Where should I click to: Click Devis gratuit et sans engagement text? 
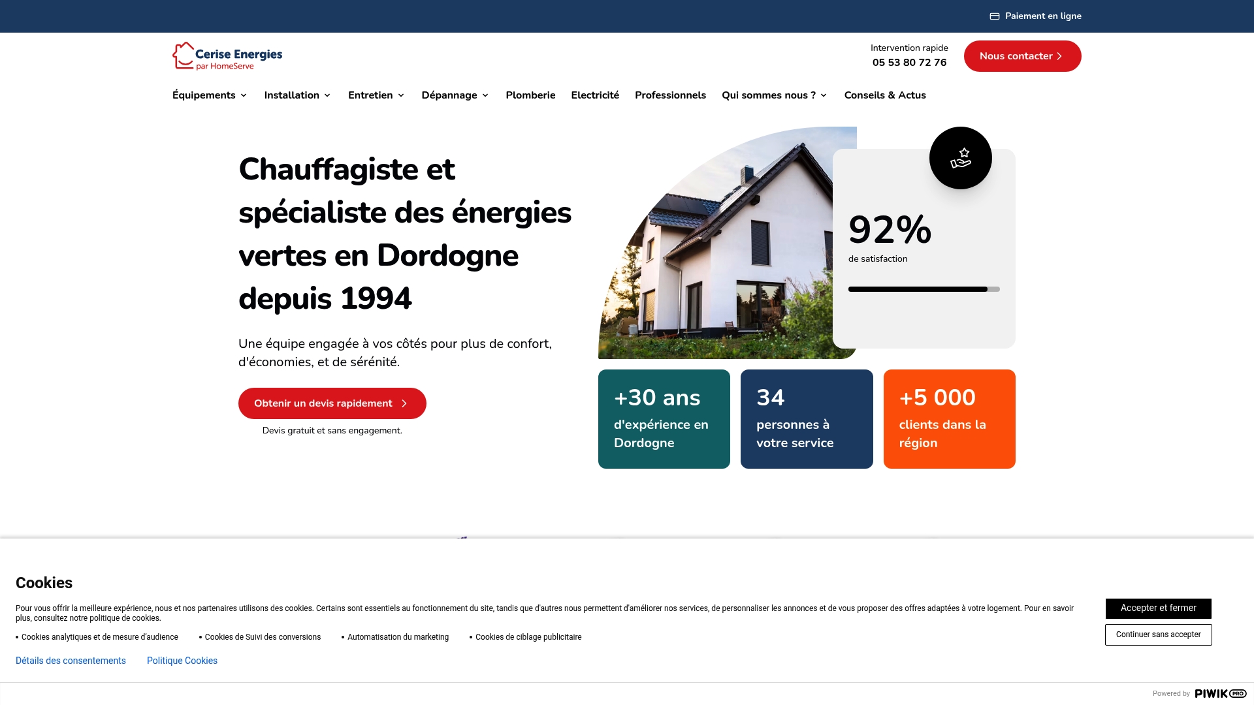point(332,431)
